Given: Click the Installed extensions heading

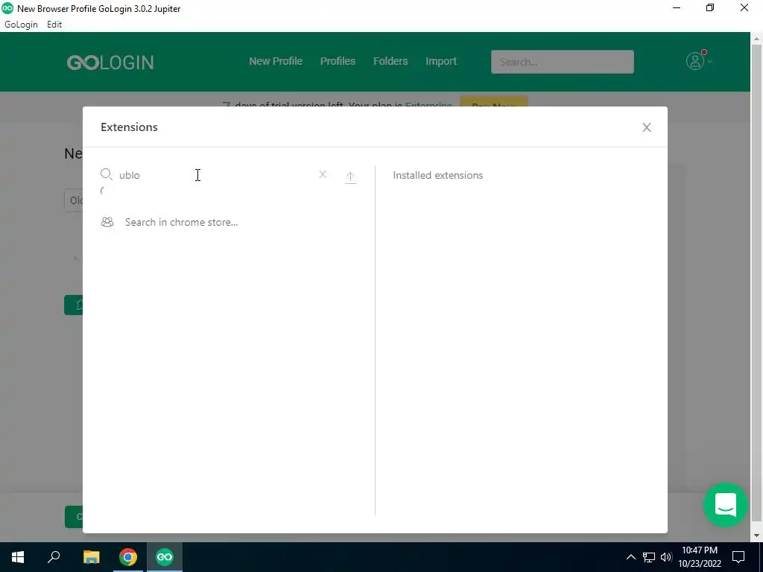Looking at the screenshot, I should (438, 175).
